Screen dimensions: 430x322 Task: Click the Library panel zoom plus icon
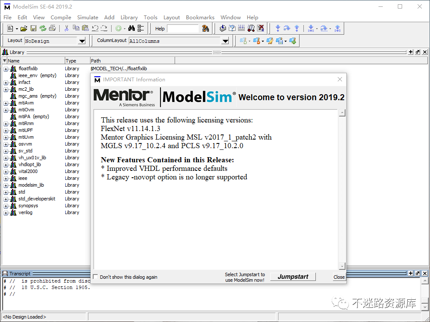click(x=411, y=52)
